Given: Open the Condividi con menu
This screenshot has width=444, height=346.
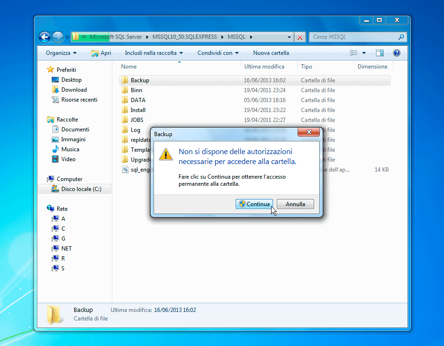Looking at the screenshot, I should (218, 53).
